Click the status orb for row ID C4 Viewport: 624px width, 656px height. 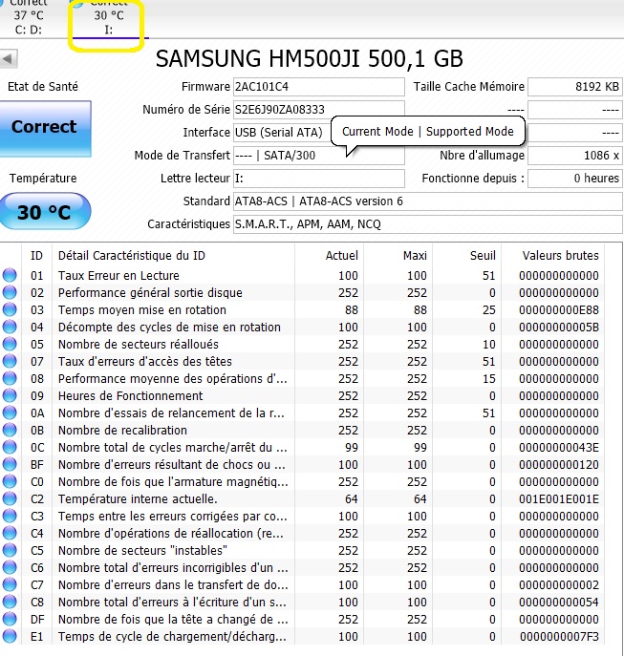tap(10, 533)
